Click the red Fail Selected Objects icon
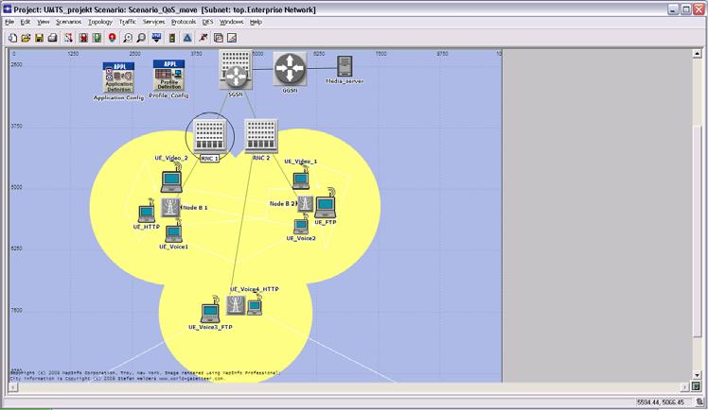This screenshot has width=708, height=410. [x=83, y=38]
